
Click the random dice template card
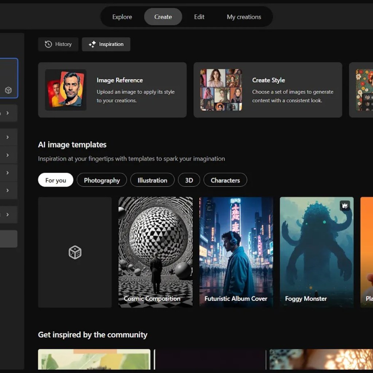click(75, 252)
